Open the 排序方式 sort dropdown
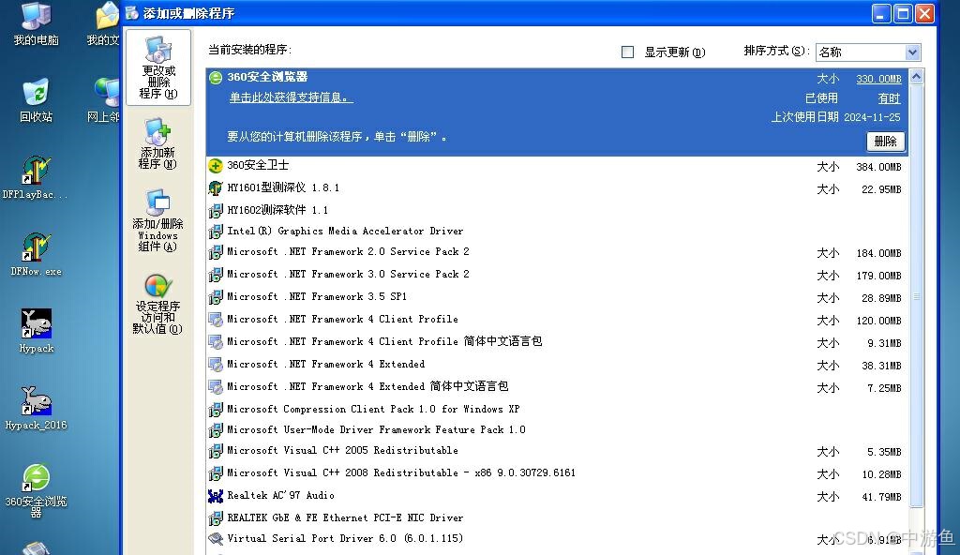This screenshot has width=960, height=555. pyautogui.click(x=868, y=52)
